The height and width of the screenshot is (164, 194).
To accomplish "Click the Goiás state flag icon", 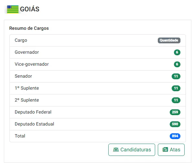I will point(13,9).
